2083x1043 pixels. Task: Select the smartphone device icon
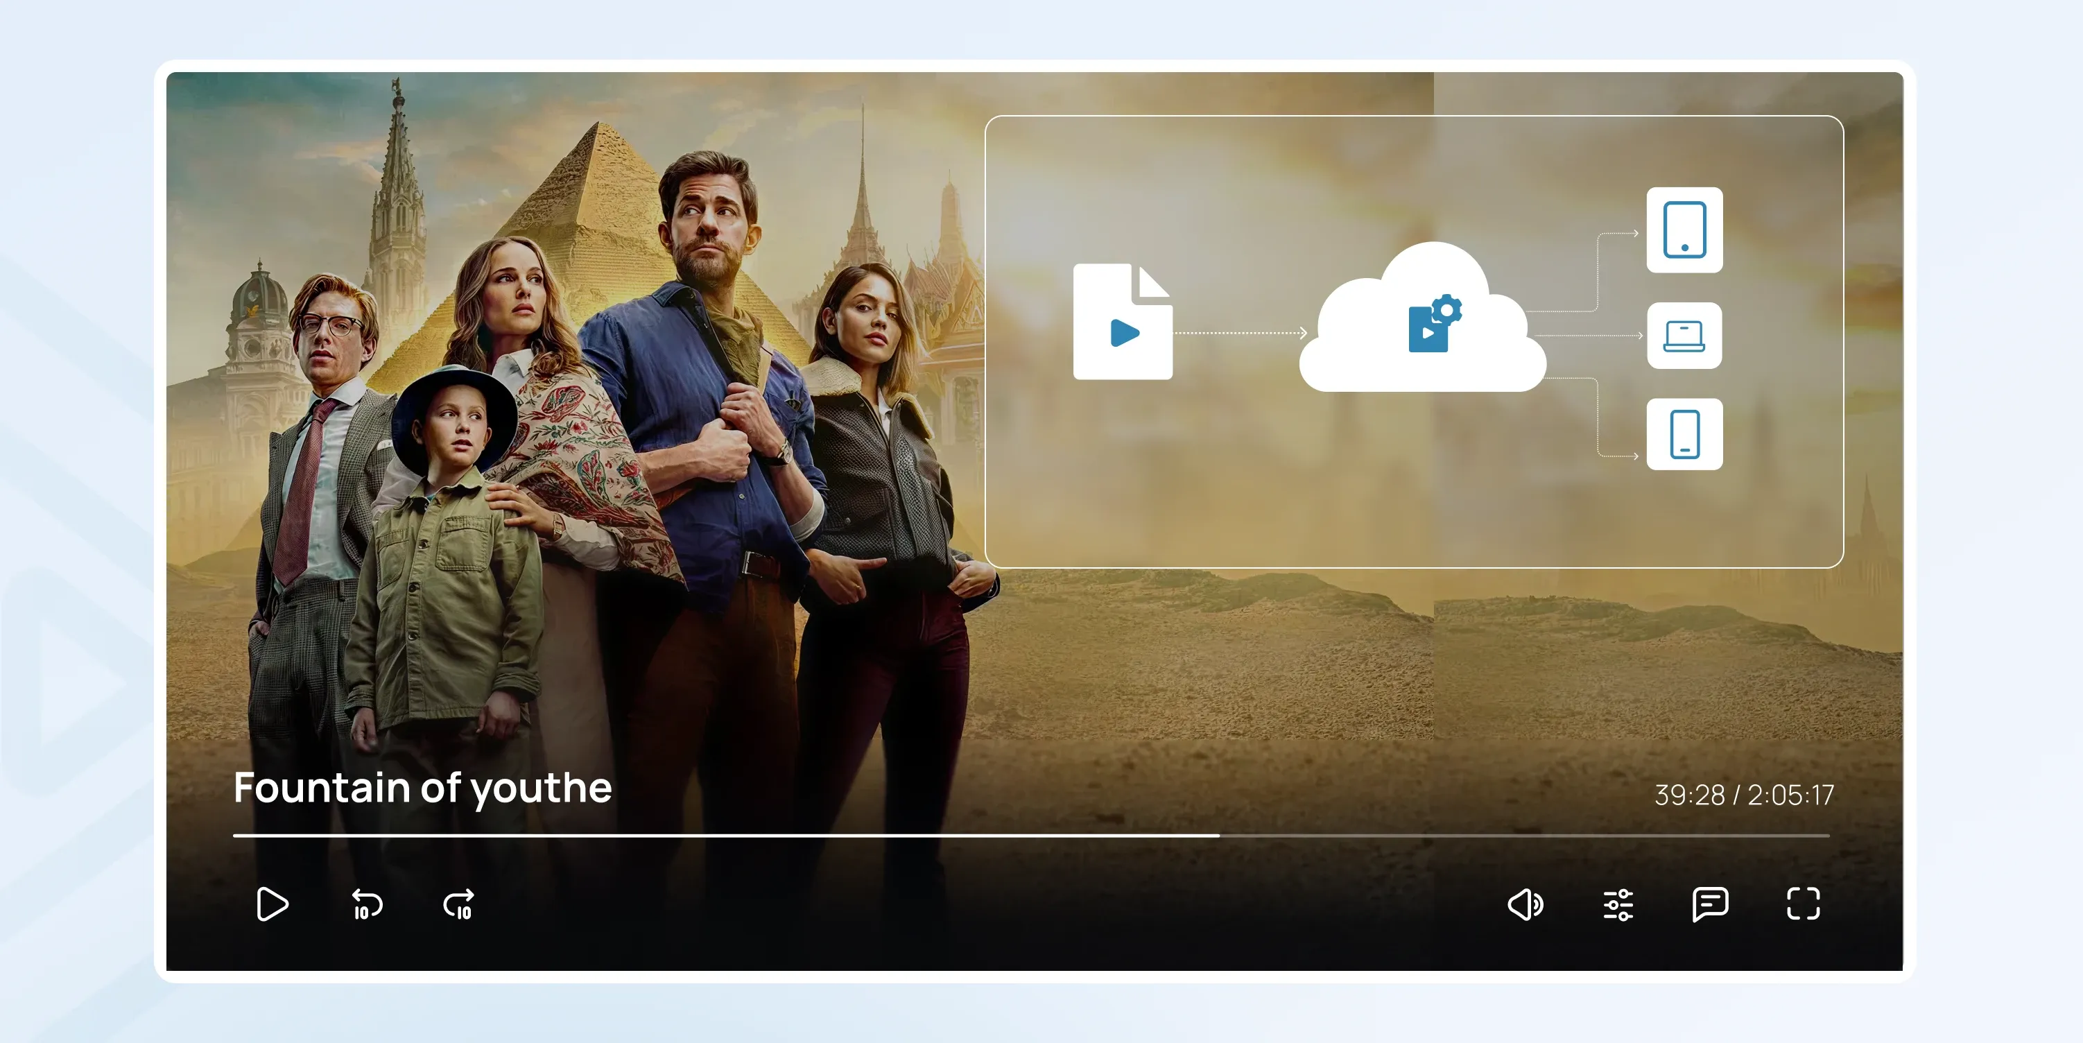tap(1684, 434)
